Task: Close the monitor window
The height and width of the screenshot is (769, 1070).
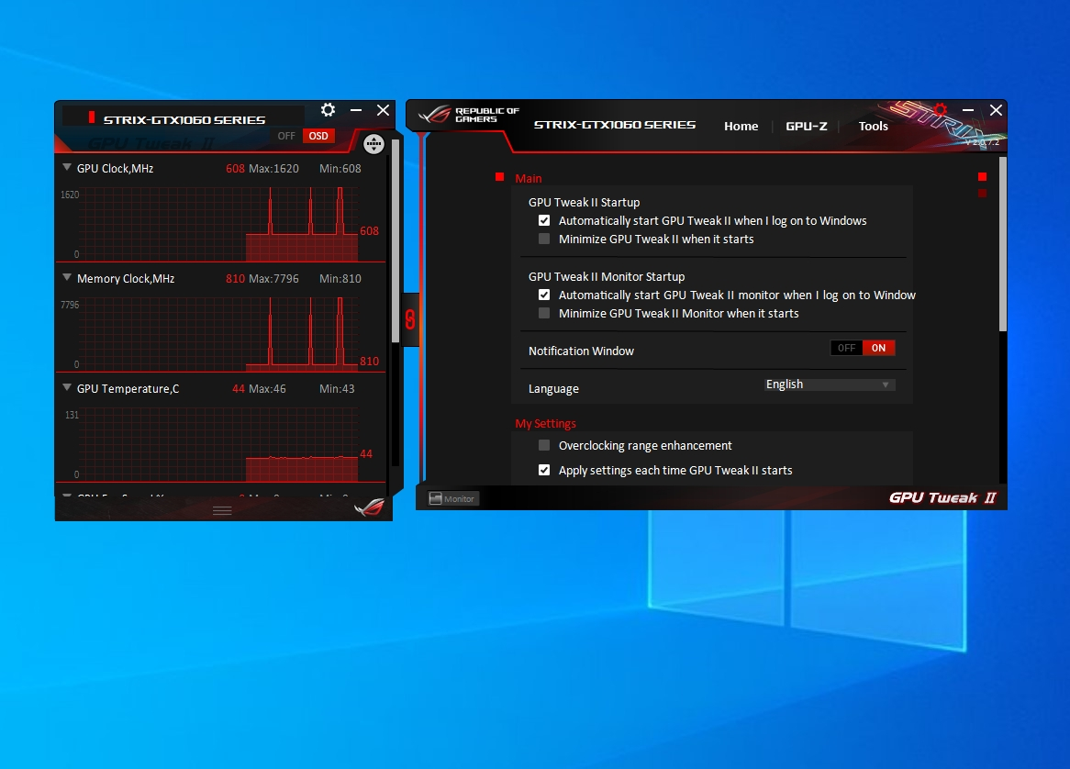Action: tap(384, 110)
